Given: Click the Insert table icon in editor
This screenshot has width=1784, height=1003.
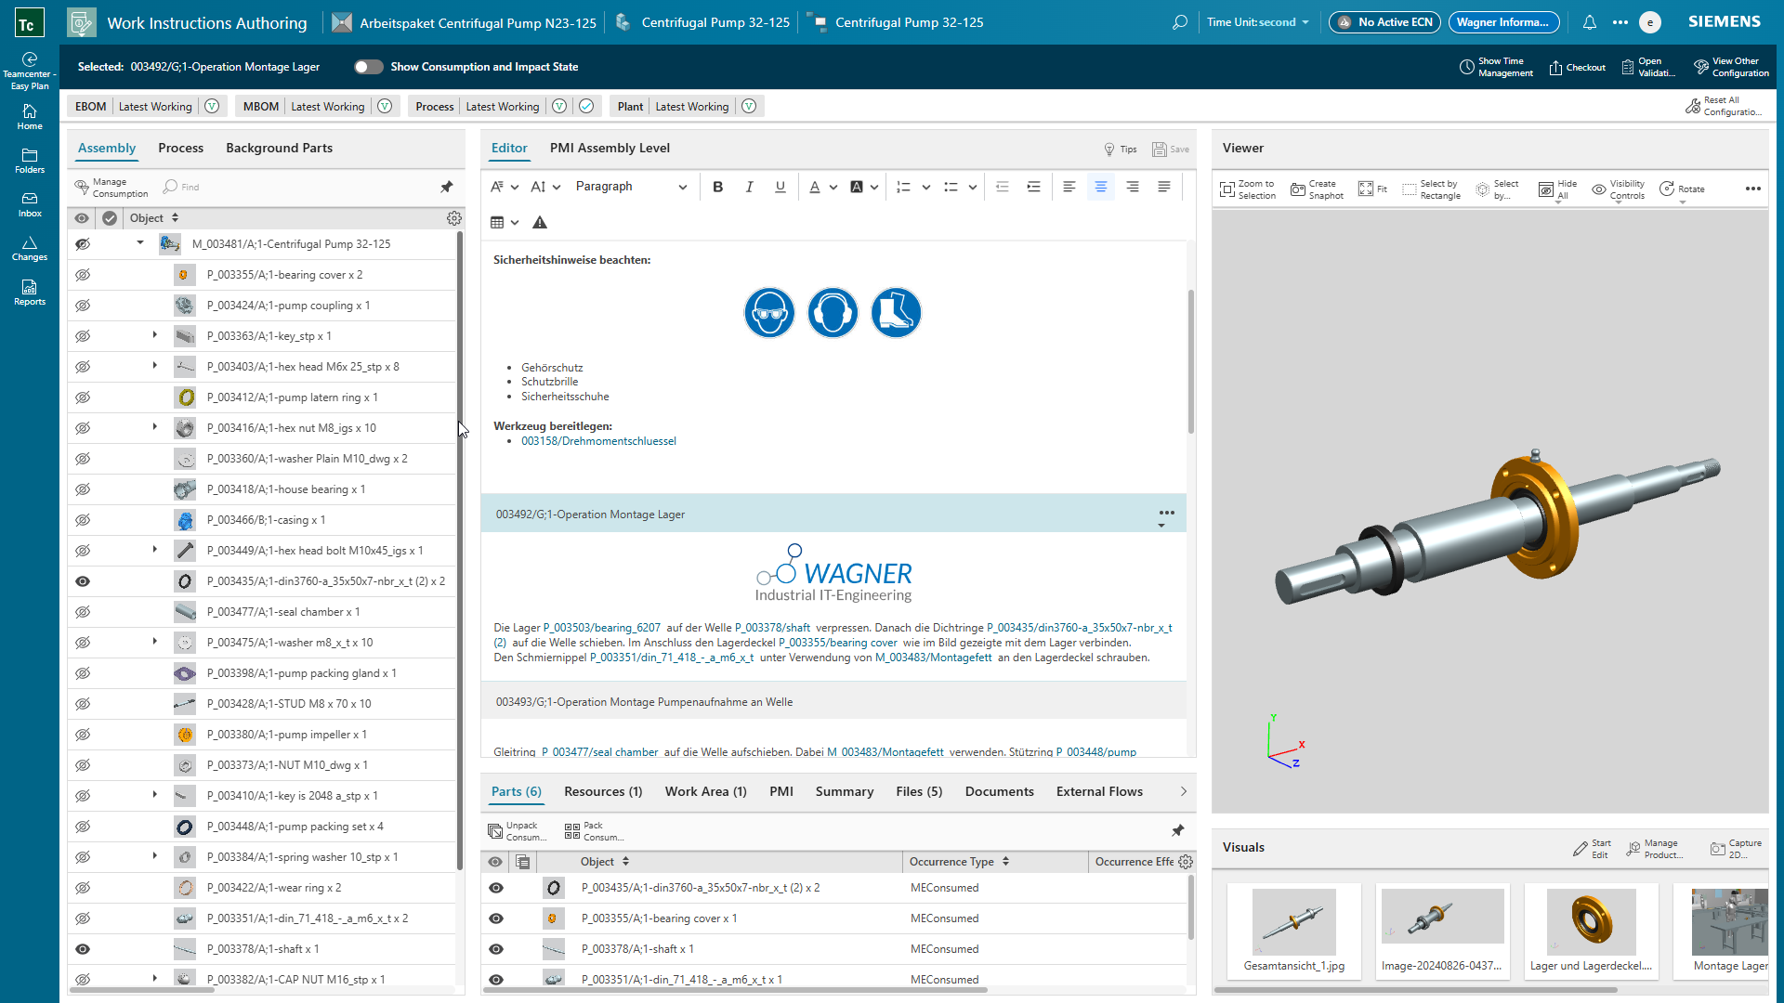Looking at the screenshot, I should (497, 223).
